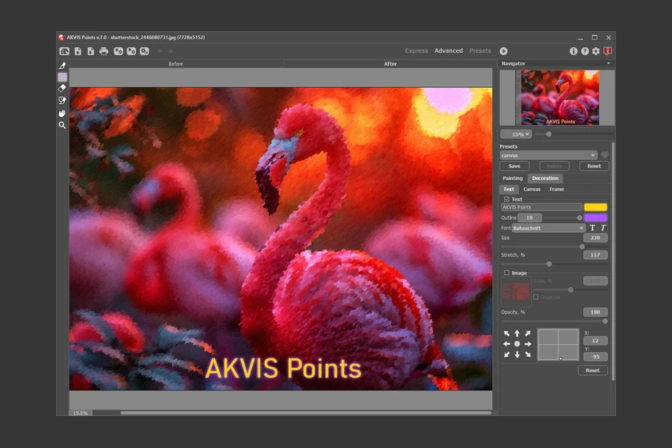672x448 pixels.
Task: Click the Save preset button
Action: 514,166
